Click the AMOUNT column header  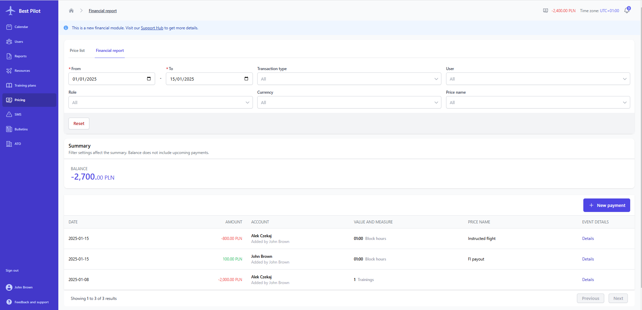tap(234, 222)
